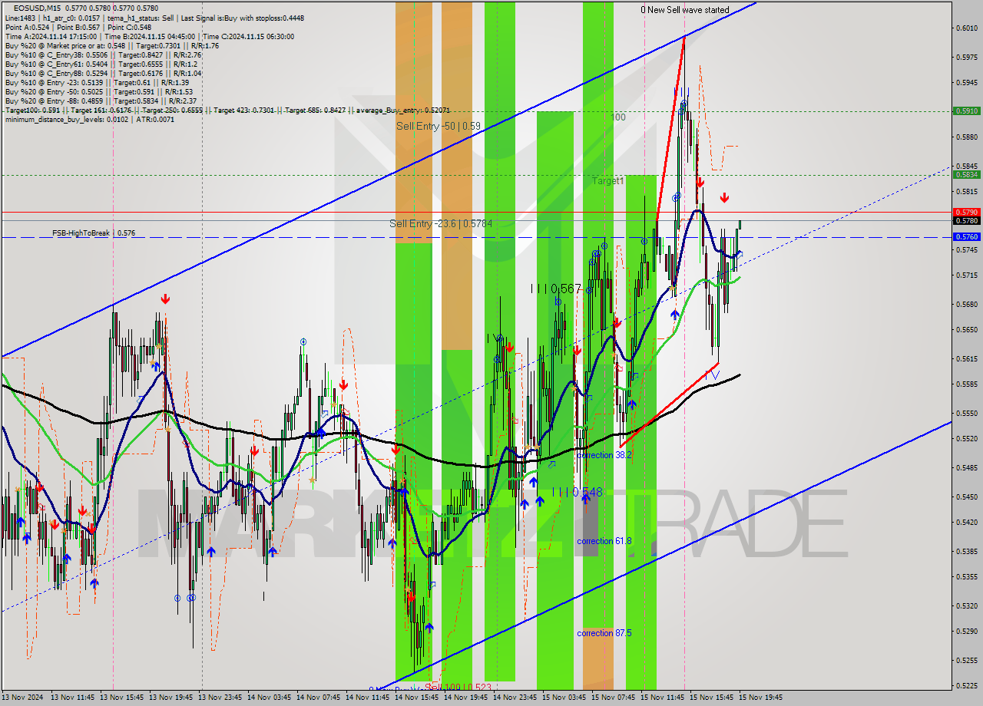The width and height of the screenshot is (983, 706).
Task: Click the '15 Nov 03:45' time axis label
Action: [x=565, y=698]
